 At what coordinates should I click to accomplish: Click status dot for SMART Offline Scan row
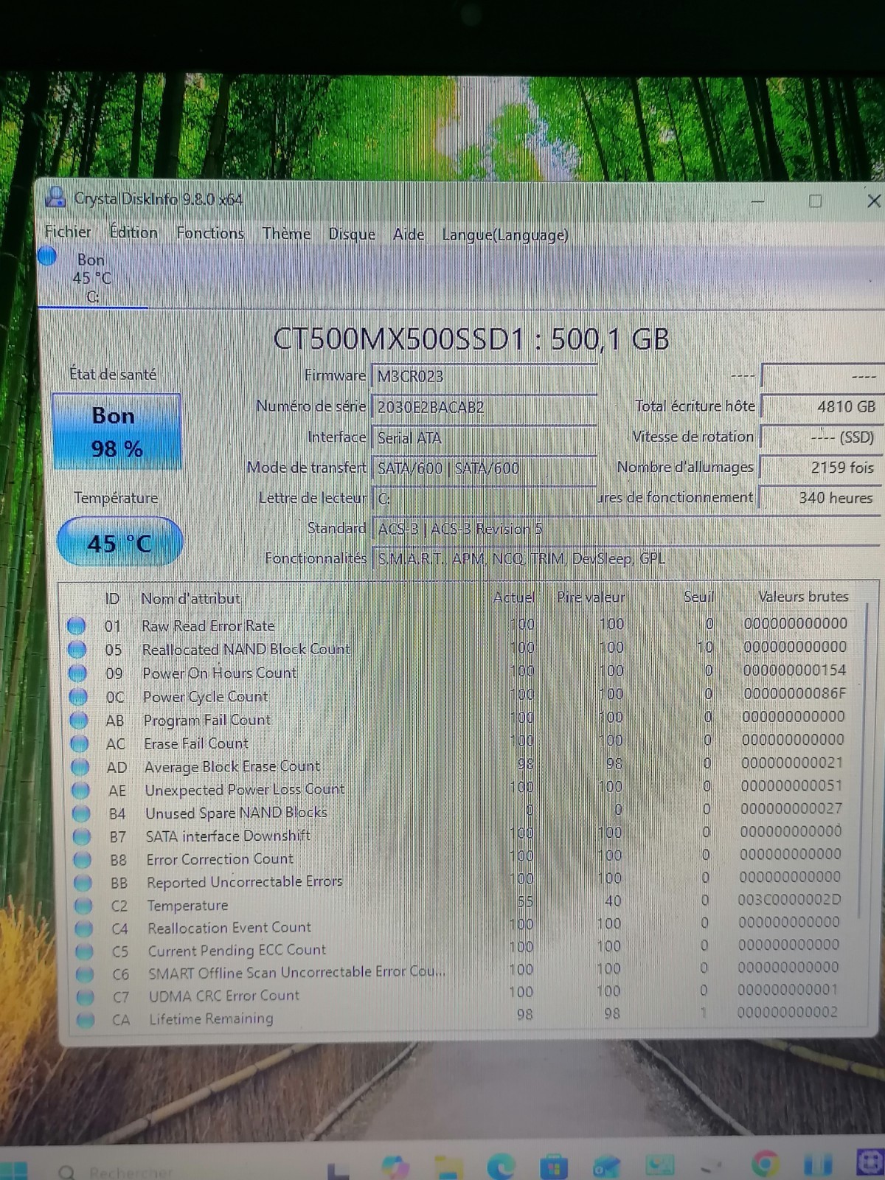[85, 974]
